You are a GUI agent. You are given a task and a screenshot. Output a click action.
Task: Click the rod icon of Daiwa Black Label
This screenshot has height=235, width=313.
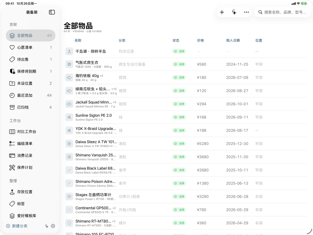click(x=69, y=170)
